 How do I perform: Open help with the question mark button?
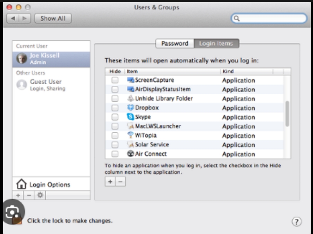297,221
